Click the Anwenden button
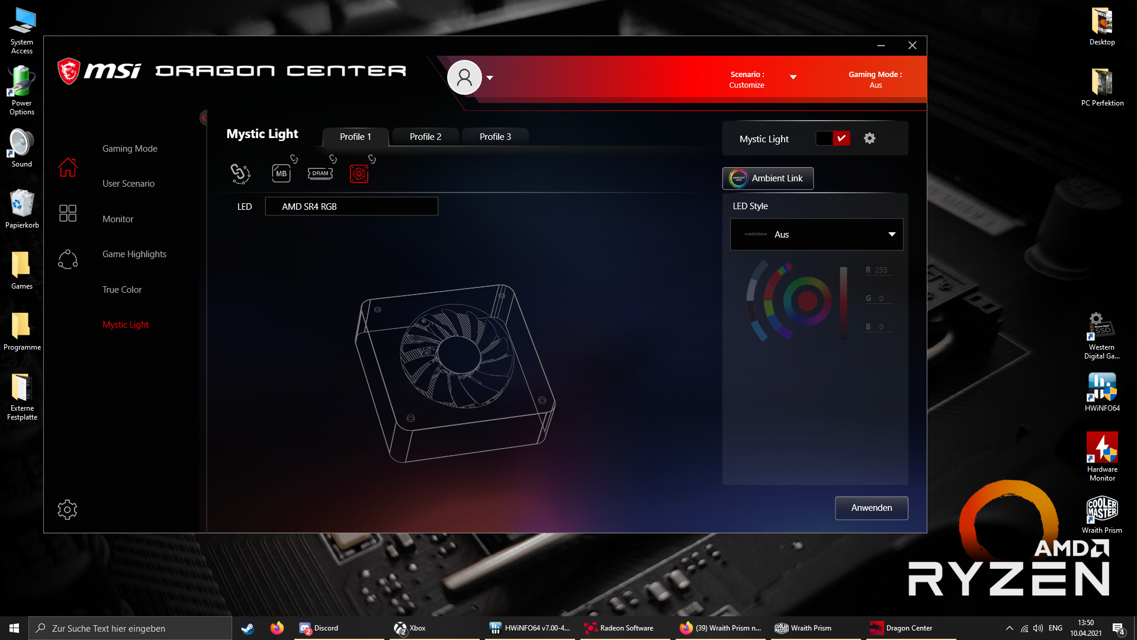This screenshot has height=640, width=1137. 871,507
